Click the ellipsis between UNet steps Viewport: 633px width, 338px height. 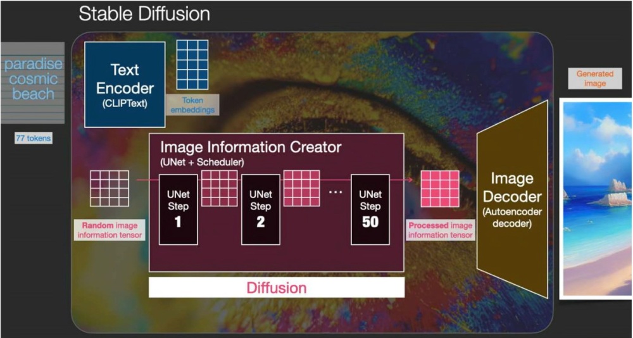click(335, 192)
